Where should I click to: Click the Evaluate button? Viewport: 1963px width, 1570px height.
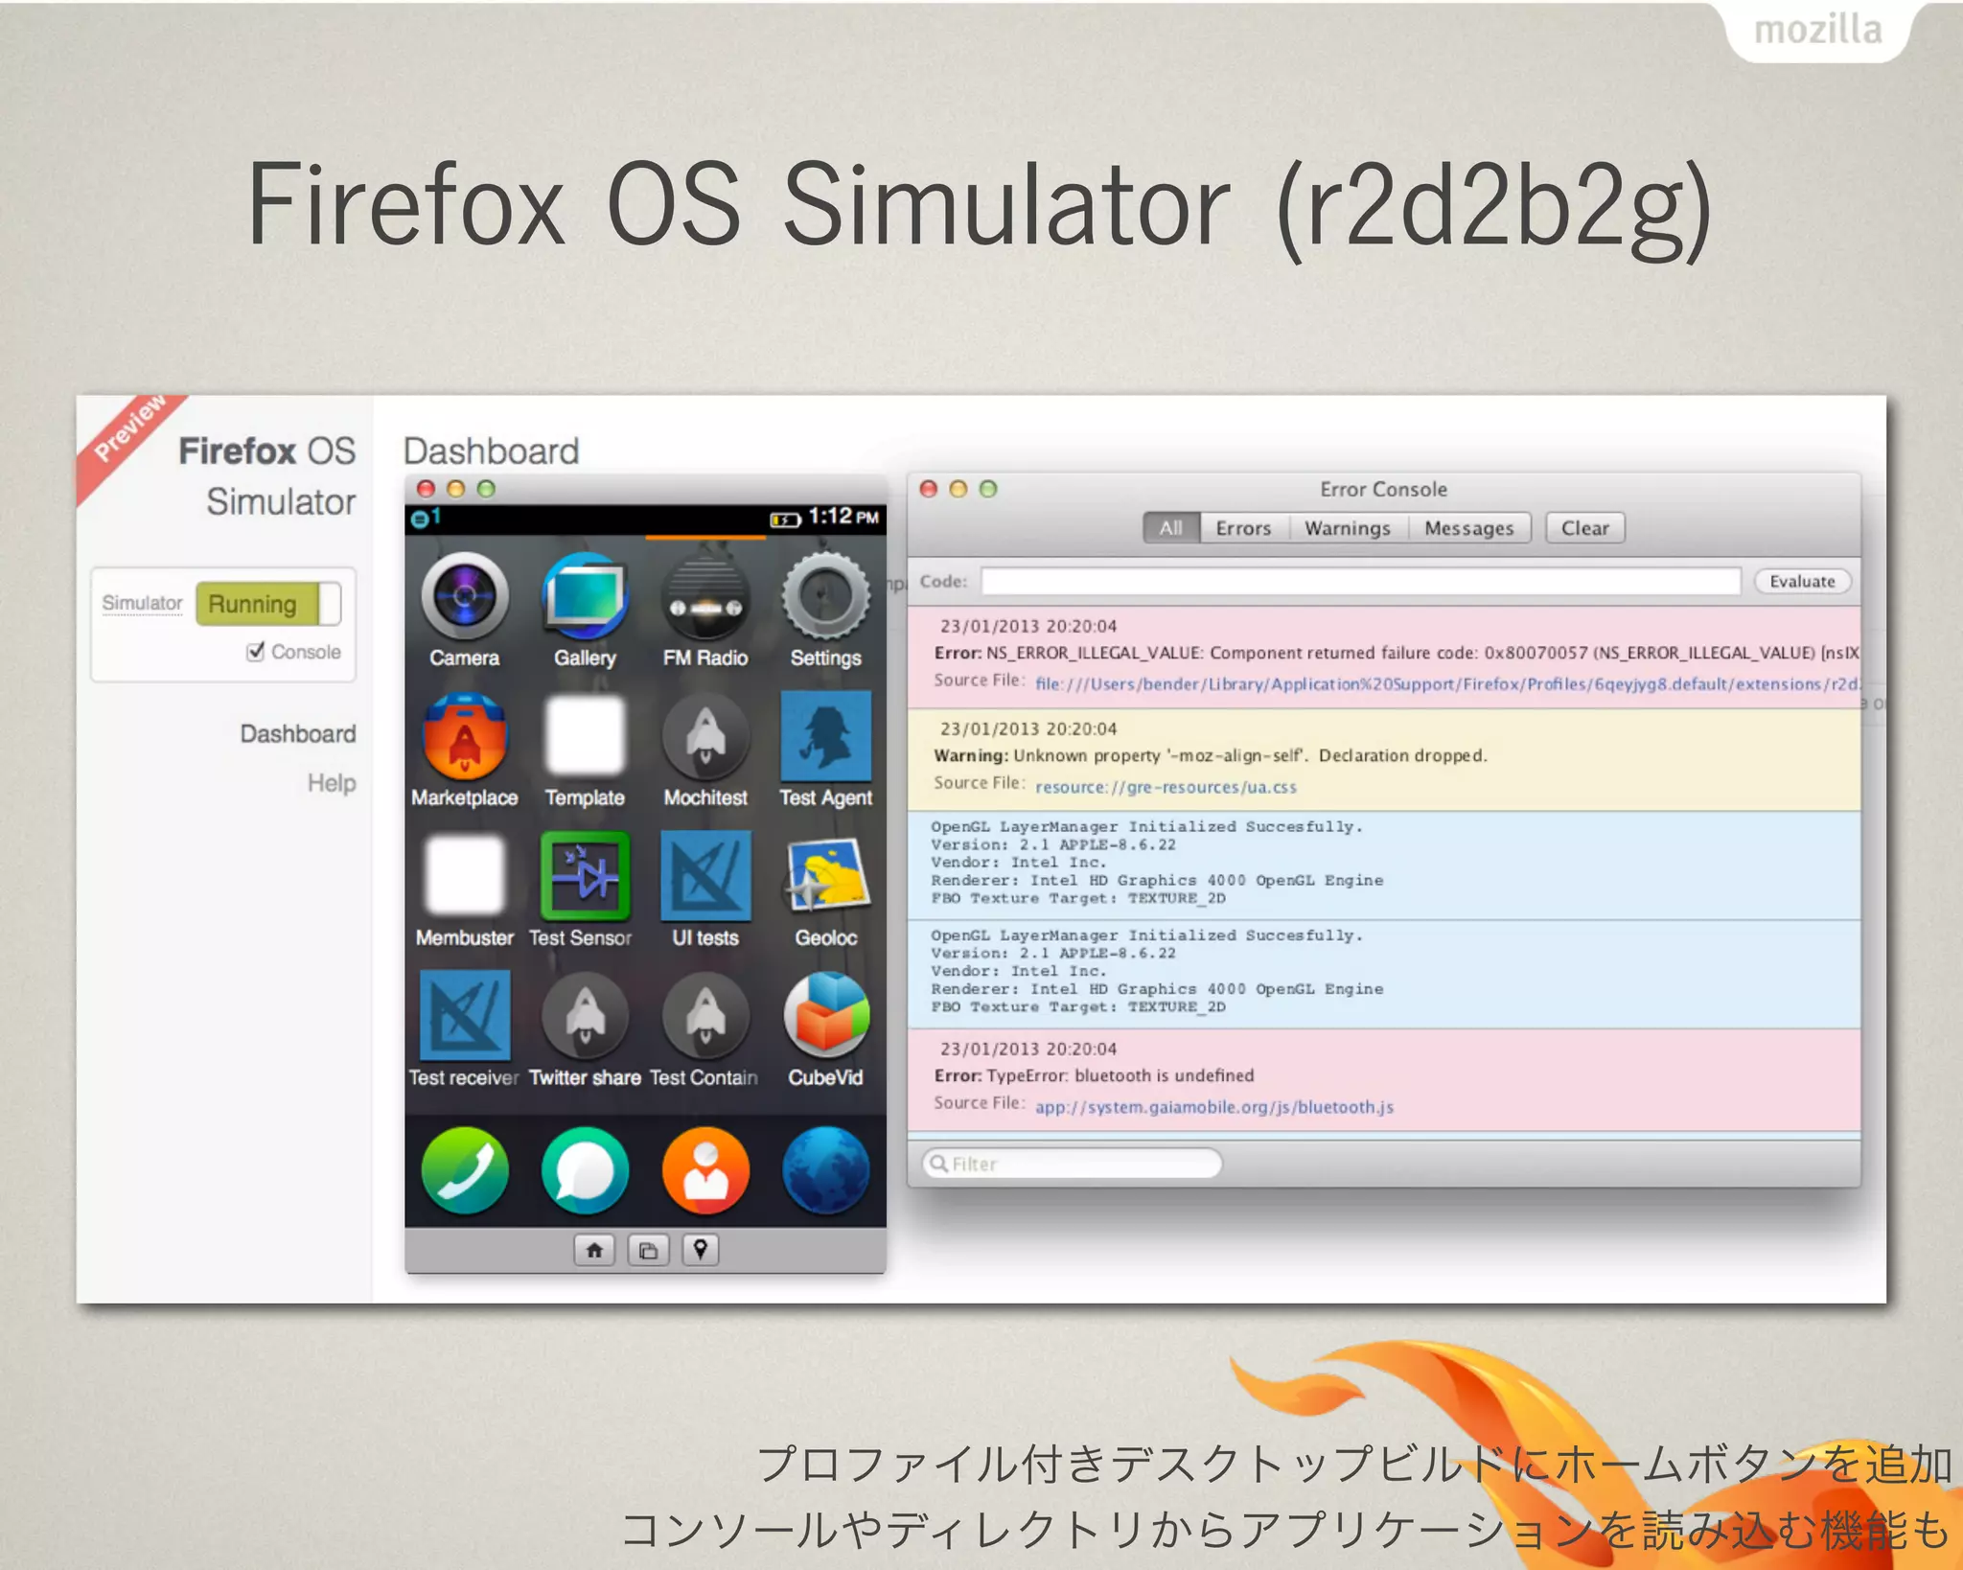[x=1802, y=581]
